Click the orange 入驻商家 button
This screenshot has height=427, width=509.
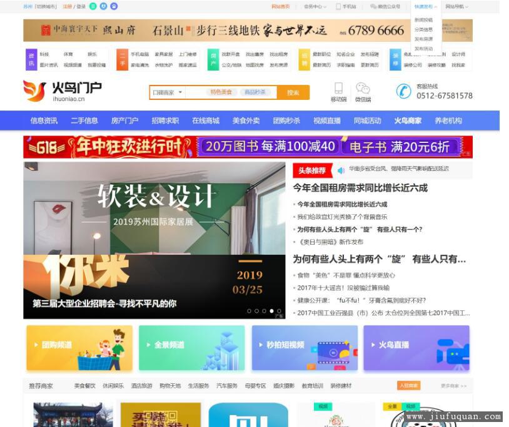coord(408,386)
